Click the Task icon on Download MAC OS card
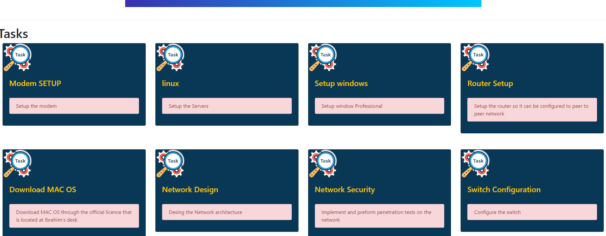 tap(17, 164)
